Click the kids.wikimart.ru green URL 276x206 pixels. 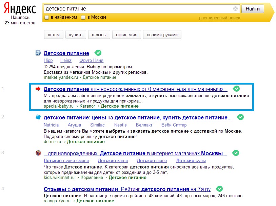59,178
